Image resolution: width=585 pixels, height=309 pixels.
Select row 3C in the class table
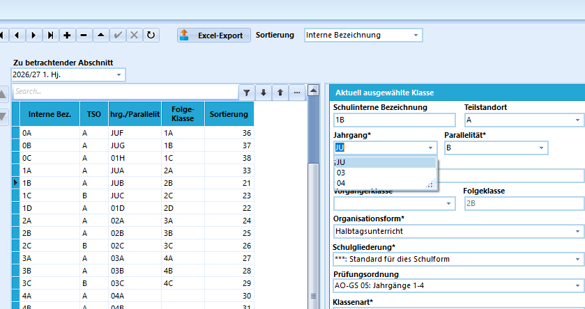(132, 283)
